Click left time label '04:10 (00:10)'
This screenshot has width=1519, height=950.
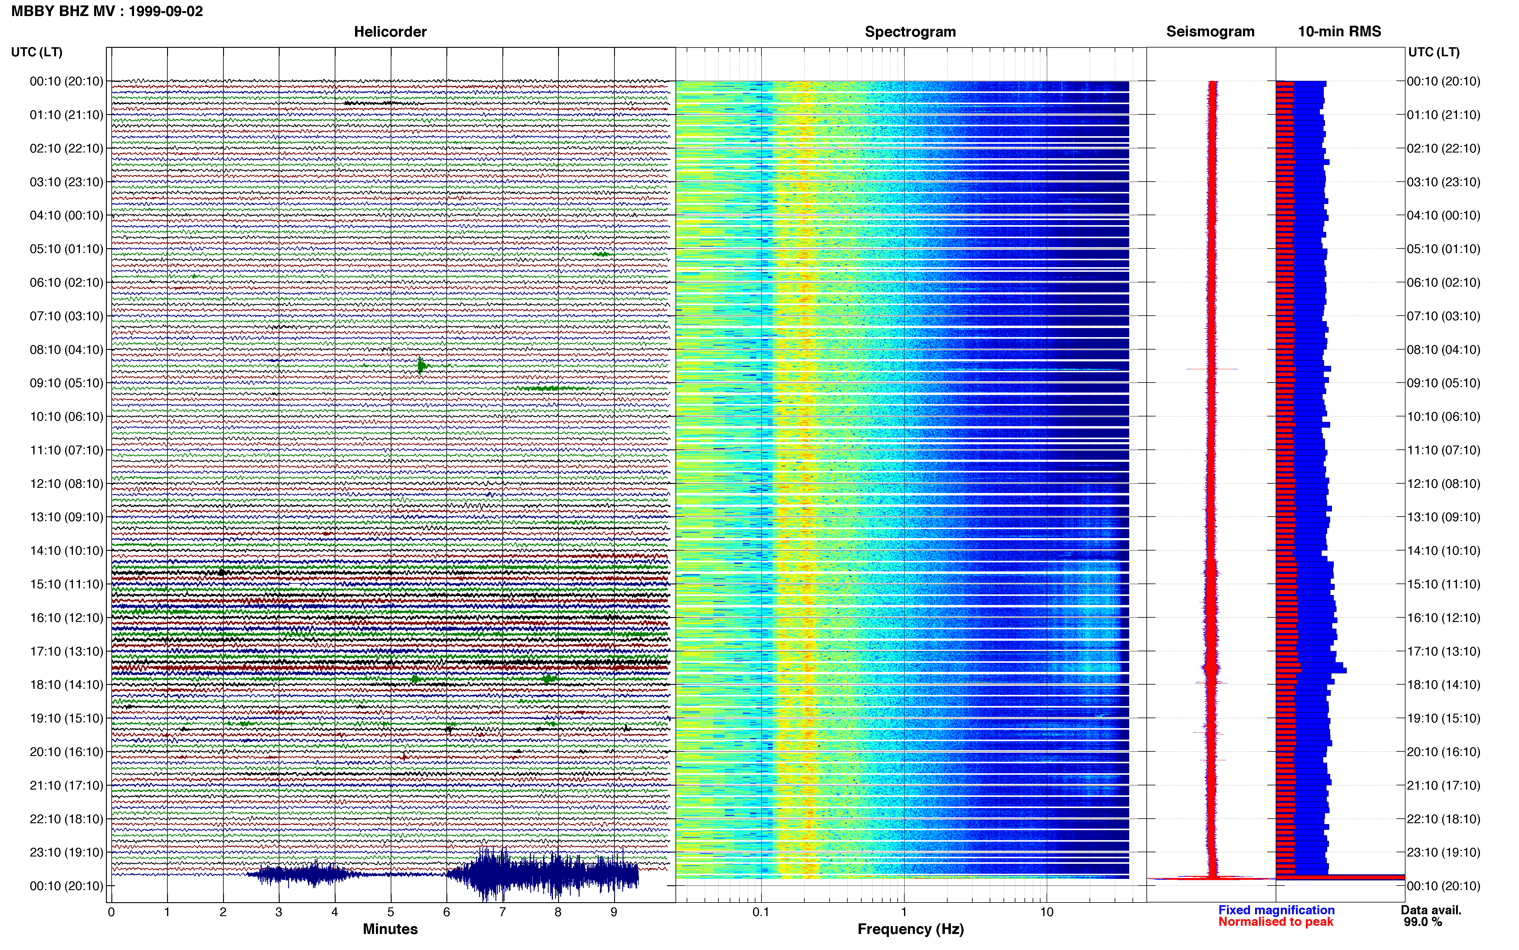(67, 215)
